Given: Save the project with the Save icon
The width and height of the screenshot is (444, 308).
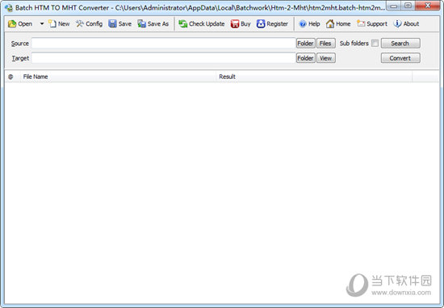Looking at the screenshot, I should 120,24.
